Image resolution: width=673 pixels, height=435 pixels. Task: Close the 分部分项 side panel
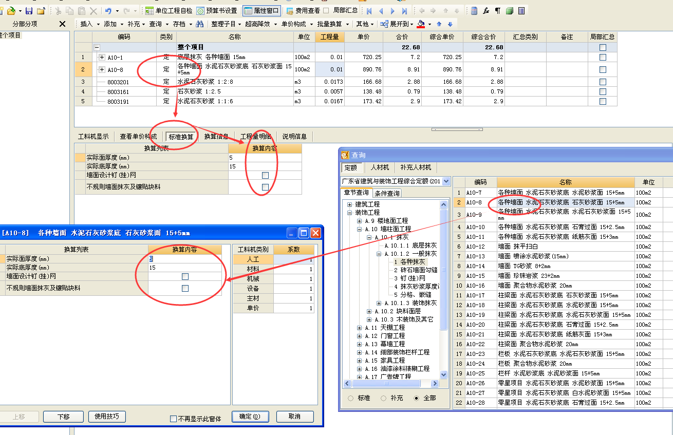click(62, 24)
